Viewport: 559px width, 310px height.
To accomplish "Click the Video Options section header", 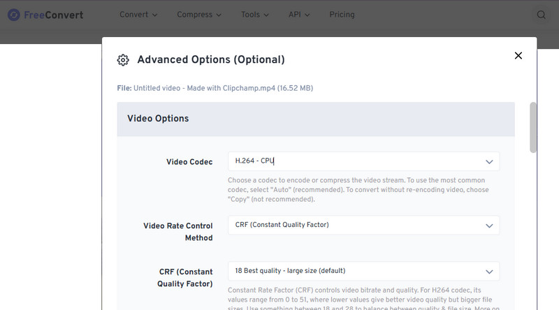I will [158, 119].
